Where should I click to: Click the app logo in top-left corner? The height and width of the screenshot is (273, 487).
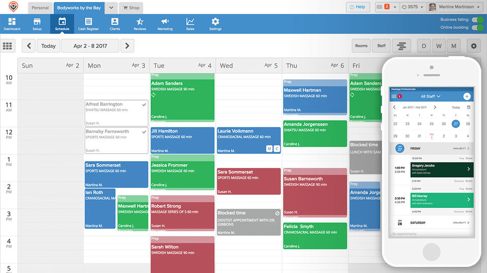click(x=13, y=7)
